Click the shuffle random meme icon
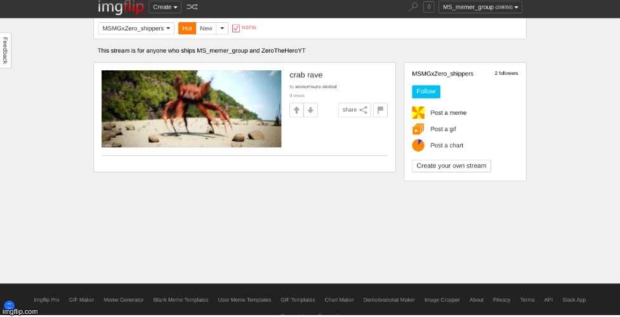 tap(192, 7)
